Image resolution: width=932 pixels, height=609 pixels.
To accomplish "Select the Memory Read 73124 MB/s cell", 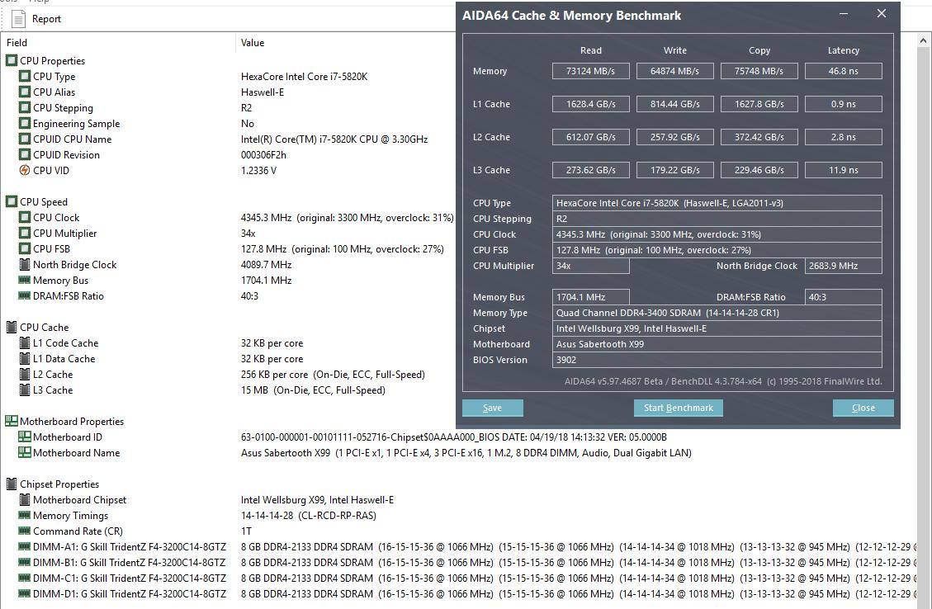I will coord(590,71).
